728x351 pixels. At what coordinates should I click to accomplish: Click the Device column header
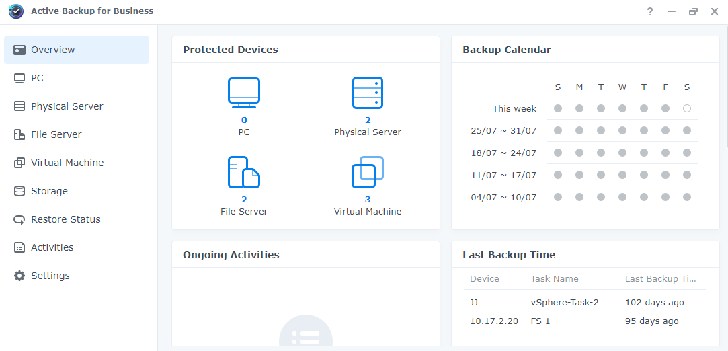(x=484, y=278)
